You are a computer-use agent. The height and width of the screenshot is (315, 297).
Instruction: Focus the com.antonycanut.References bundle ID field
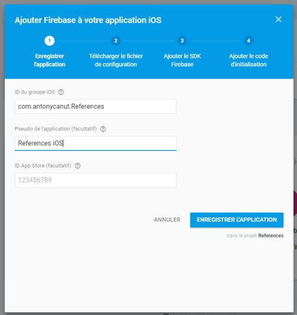point(96,106)
